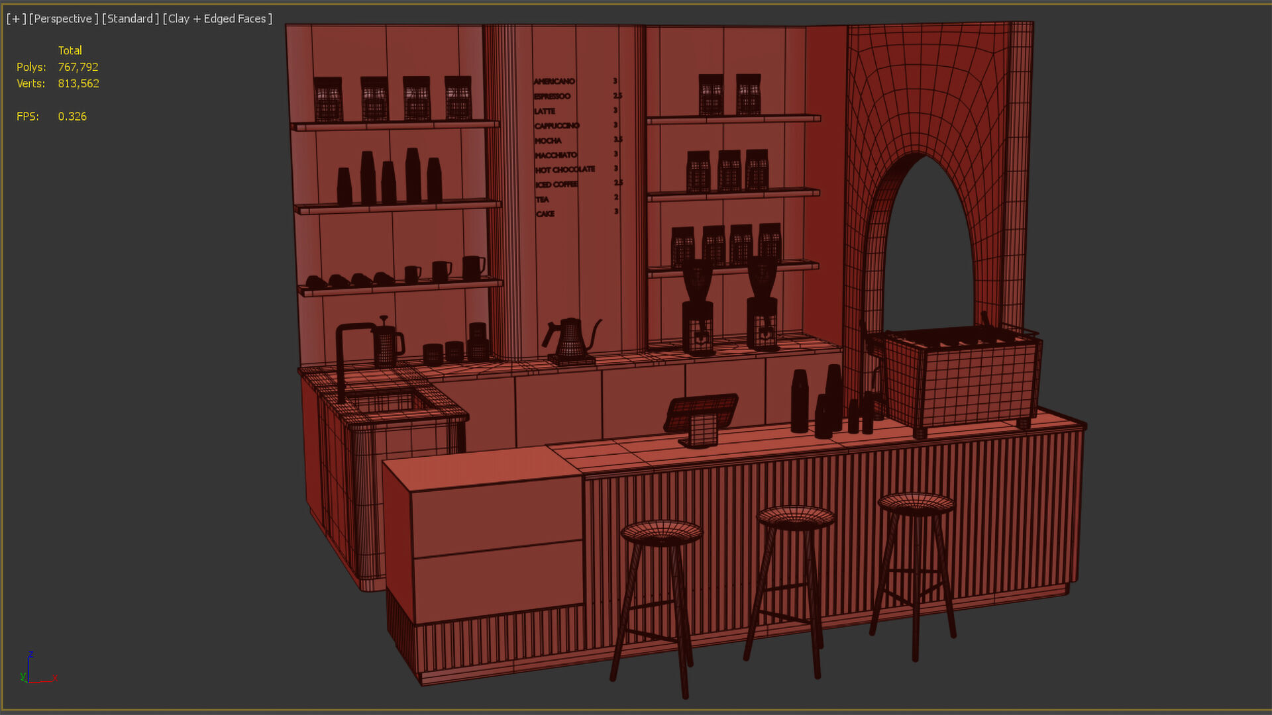This screenshot has height=715, width=1272.
Task: Click the FPS value 0.326
Action: [x=72, y=117]
